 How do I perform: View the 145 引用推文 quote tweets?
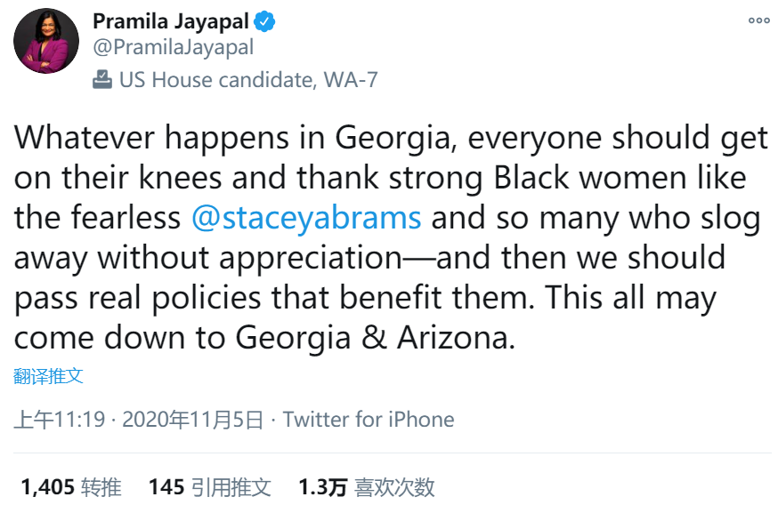(x=210, y=486)
